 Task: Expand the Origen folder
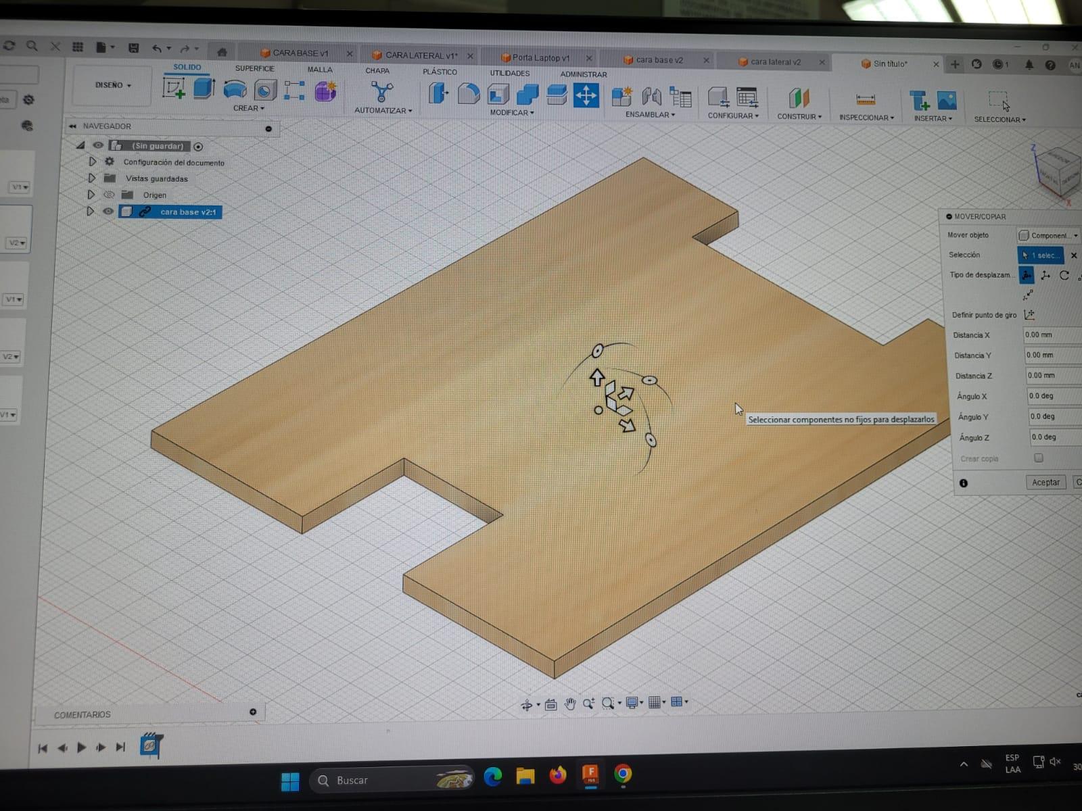coord(91,195)
